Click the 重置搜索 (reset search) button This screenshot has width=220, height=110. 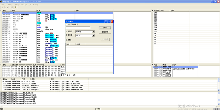pyautogui.click(x=105, y=32)
